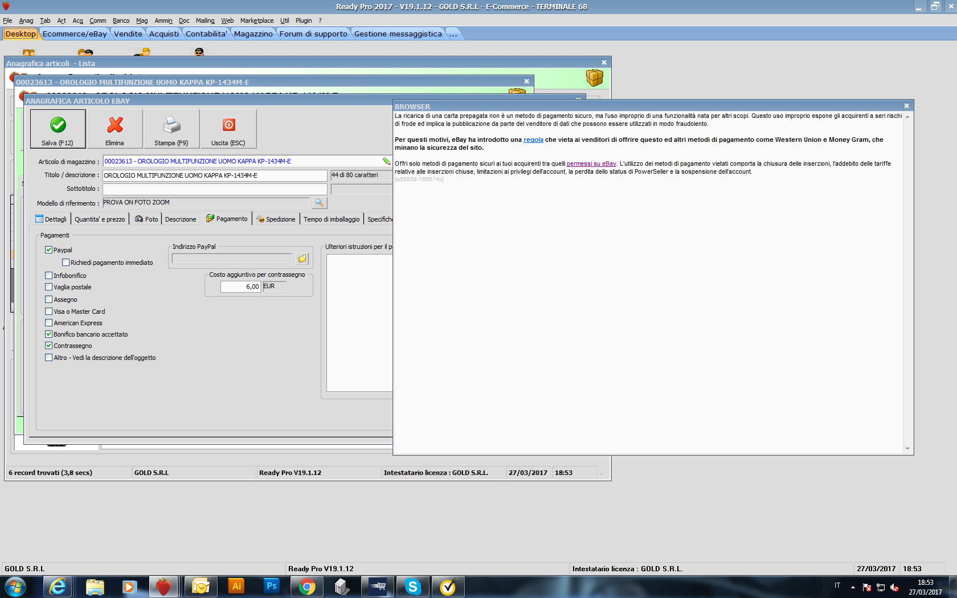Open the overflow '...' desktop tab

tap(453, 34)
